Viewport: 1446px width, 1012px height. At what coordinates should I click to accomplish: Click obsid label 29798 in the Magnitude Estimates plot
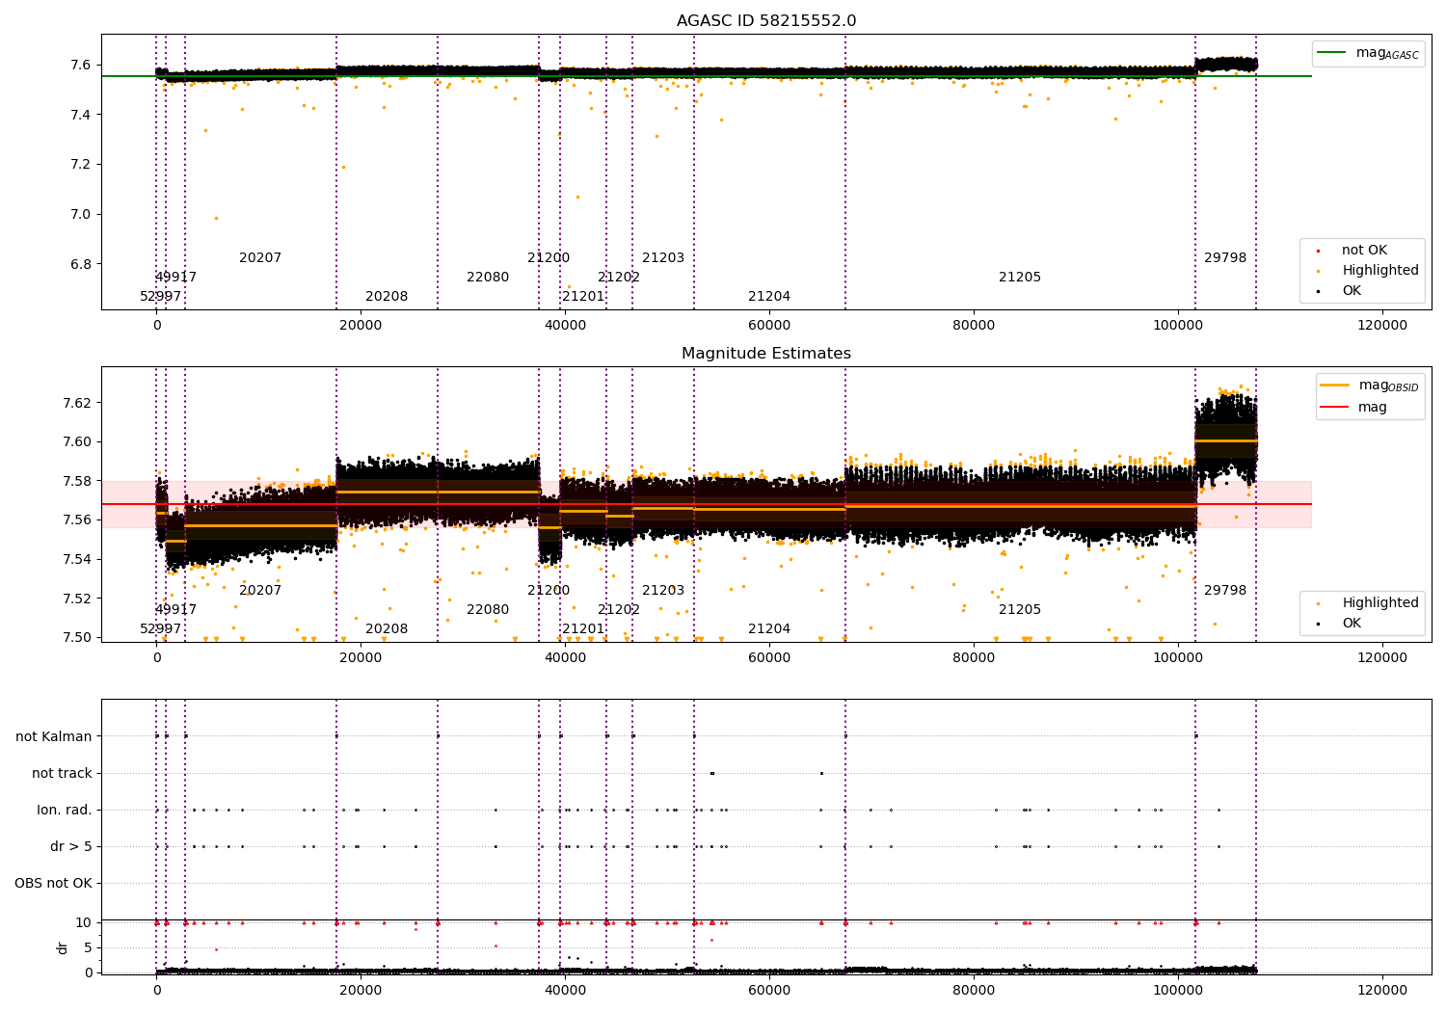coord(1225,591)
